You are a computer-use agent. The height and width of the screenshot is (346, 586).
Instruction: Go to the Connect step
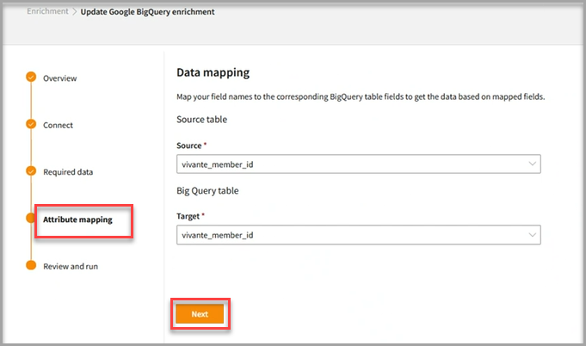coord(59,125)
